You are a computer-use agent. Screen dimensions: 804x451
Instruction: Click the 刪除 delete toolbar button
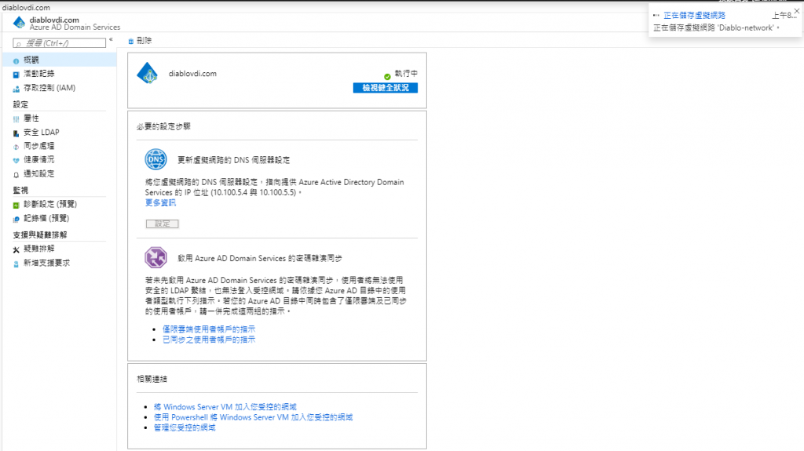tap(140, 41)
